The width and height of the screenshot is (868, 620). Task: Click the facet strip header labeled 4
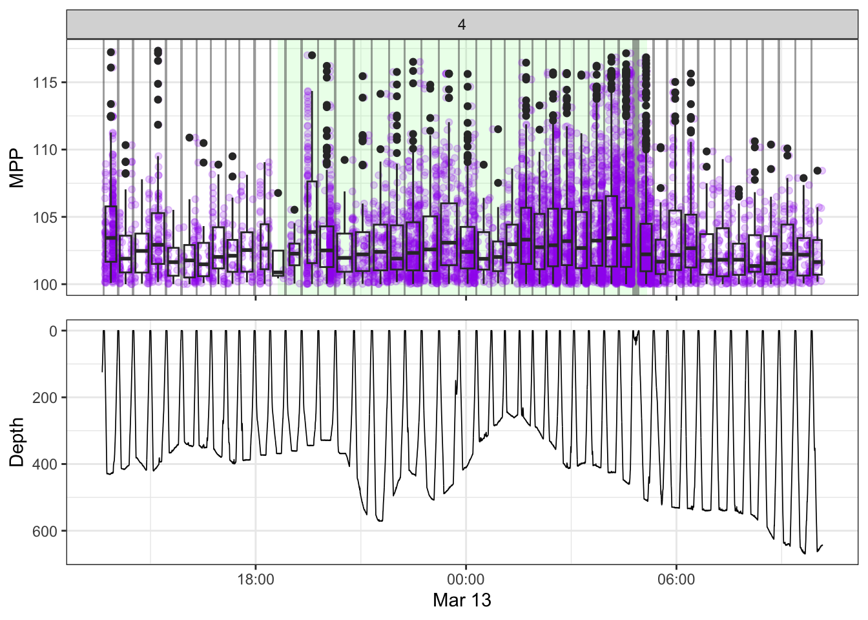click(462, 25)
